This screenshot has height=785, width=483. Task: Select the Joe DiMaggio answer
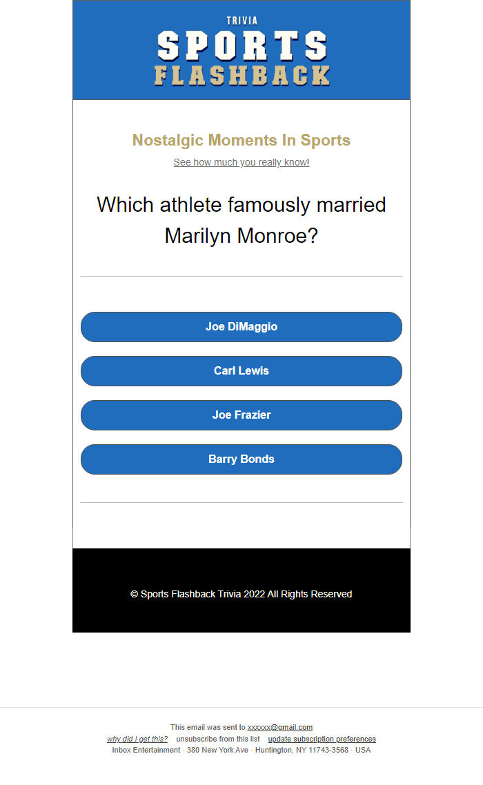241,327
